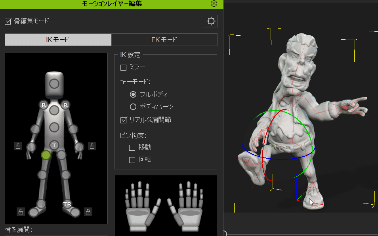Switch to the FK モード tab
The width and height of the screenshot is (378, 236).
(x=165, y=40)
